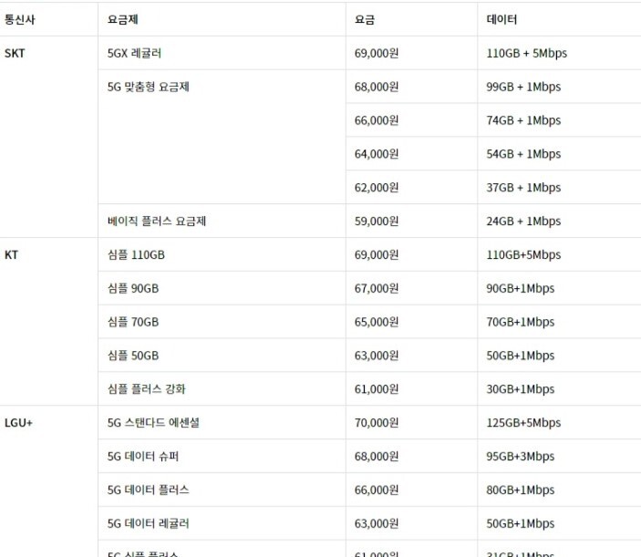Image resolution: width=641 pixels, height=557 pixels.
Task: Click the 5G 맞춤형 요금제 plan cell
Action: pyautogui.click(x=148, y=87)
